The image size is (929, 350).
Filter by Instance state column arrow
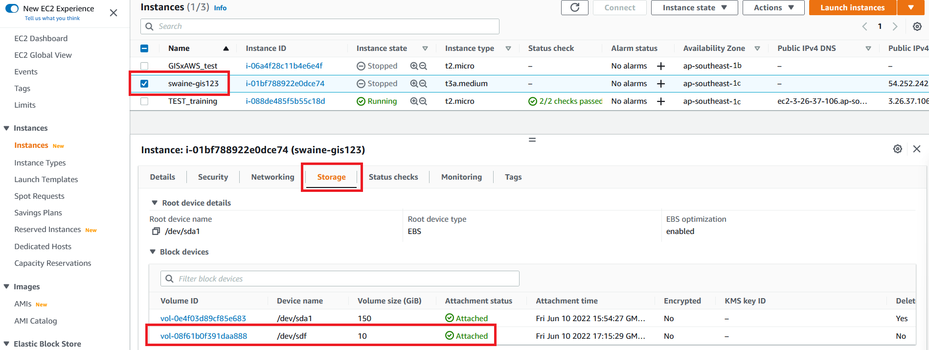425,48
